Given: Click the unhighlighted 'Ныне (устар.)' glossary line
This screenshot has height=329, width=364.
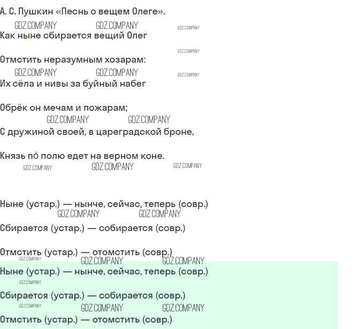Looking at the screenshot, I should tap(104, 204).
